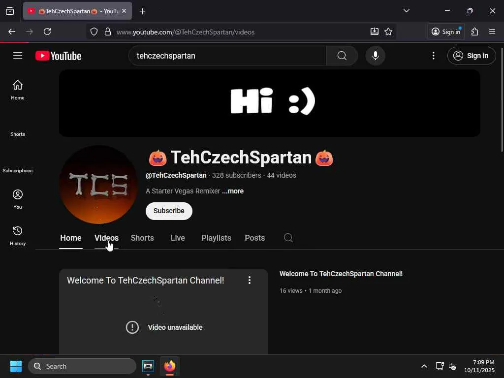Click the 44 videos count
This screenshot has height=378, width=504.
coord(282,175)
